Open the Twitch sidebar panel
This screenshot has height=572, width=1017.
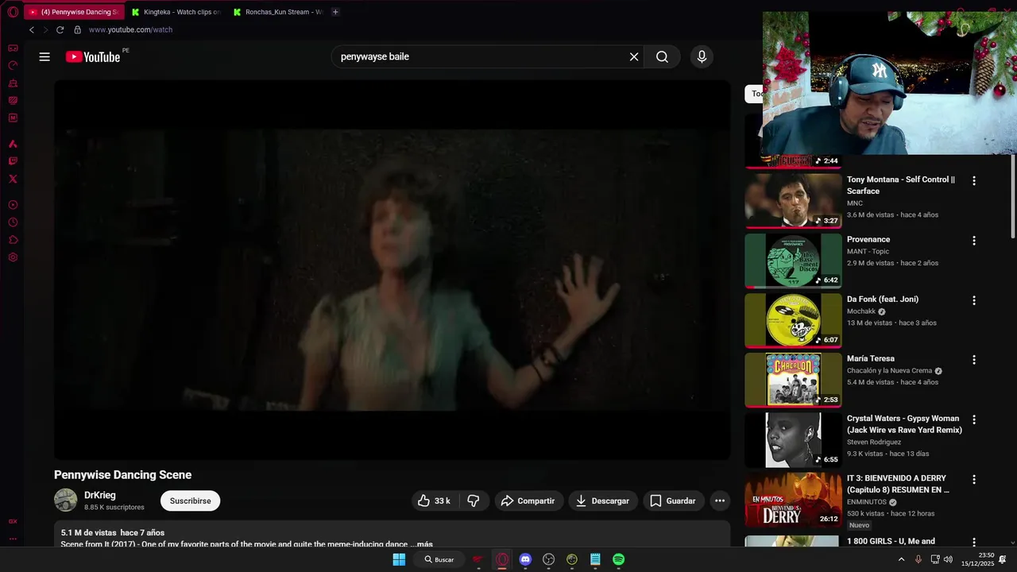(x=13, y=161)
